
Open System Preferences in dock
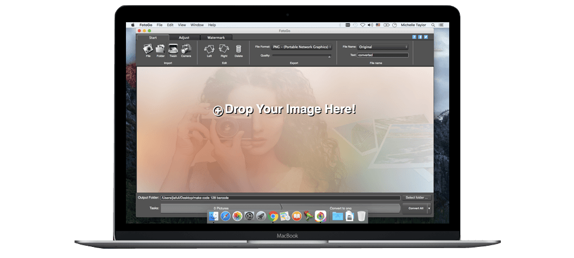pyautogui.click(x=250, y=217)
